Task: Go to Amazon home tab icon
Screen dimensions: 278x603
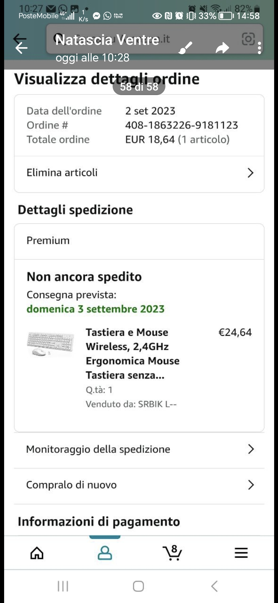Action: 37,553
